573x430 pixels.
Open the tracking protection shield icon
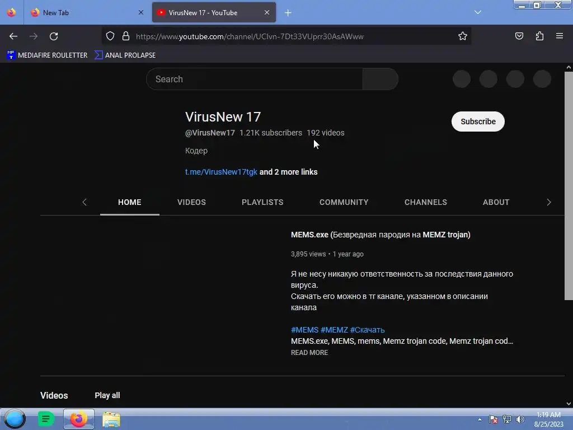[110, 36]
